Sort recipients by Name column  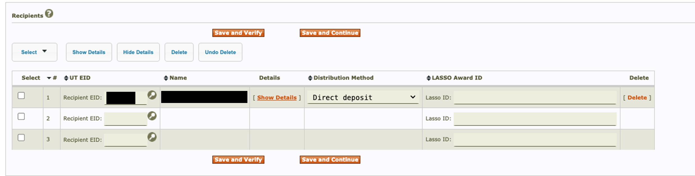166,78
